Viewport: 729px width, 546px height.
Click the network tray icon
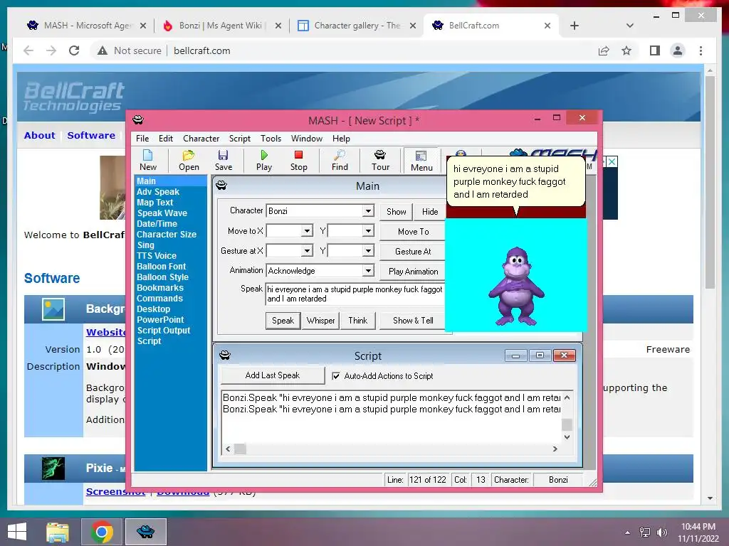[645, 532]
